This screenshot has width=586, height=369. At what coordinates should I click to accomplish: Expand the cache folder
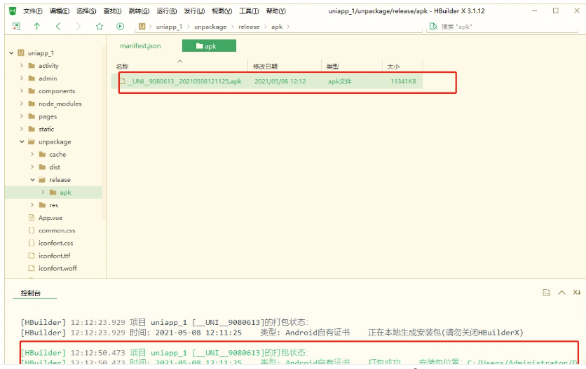click(x=32, y=155)
